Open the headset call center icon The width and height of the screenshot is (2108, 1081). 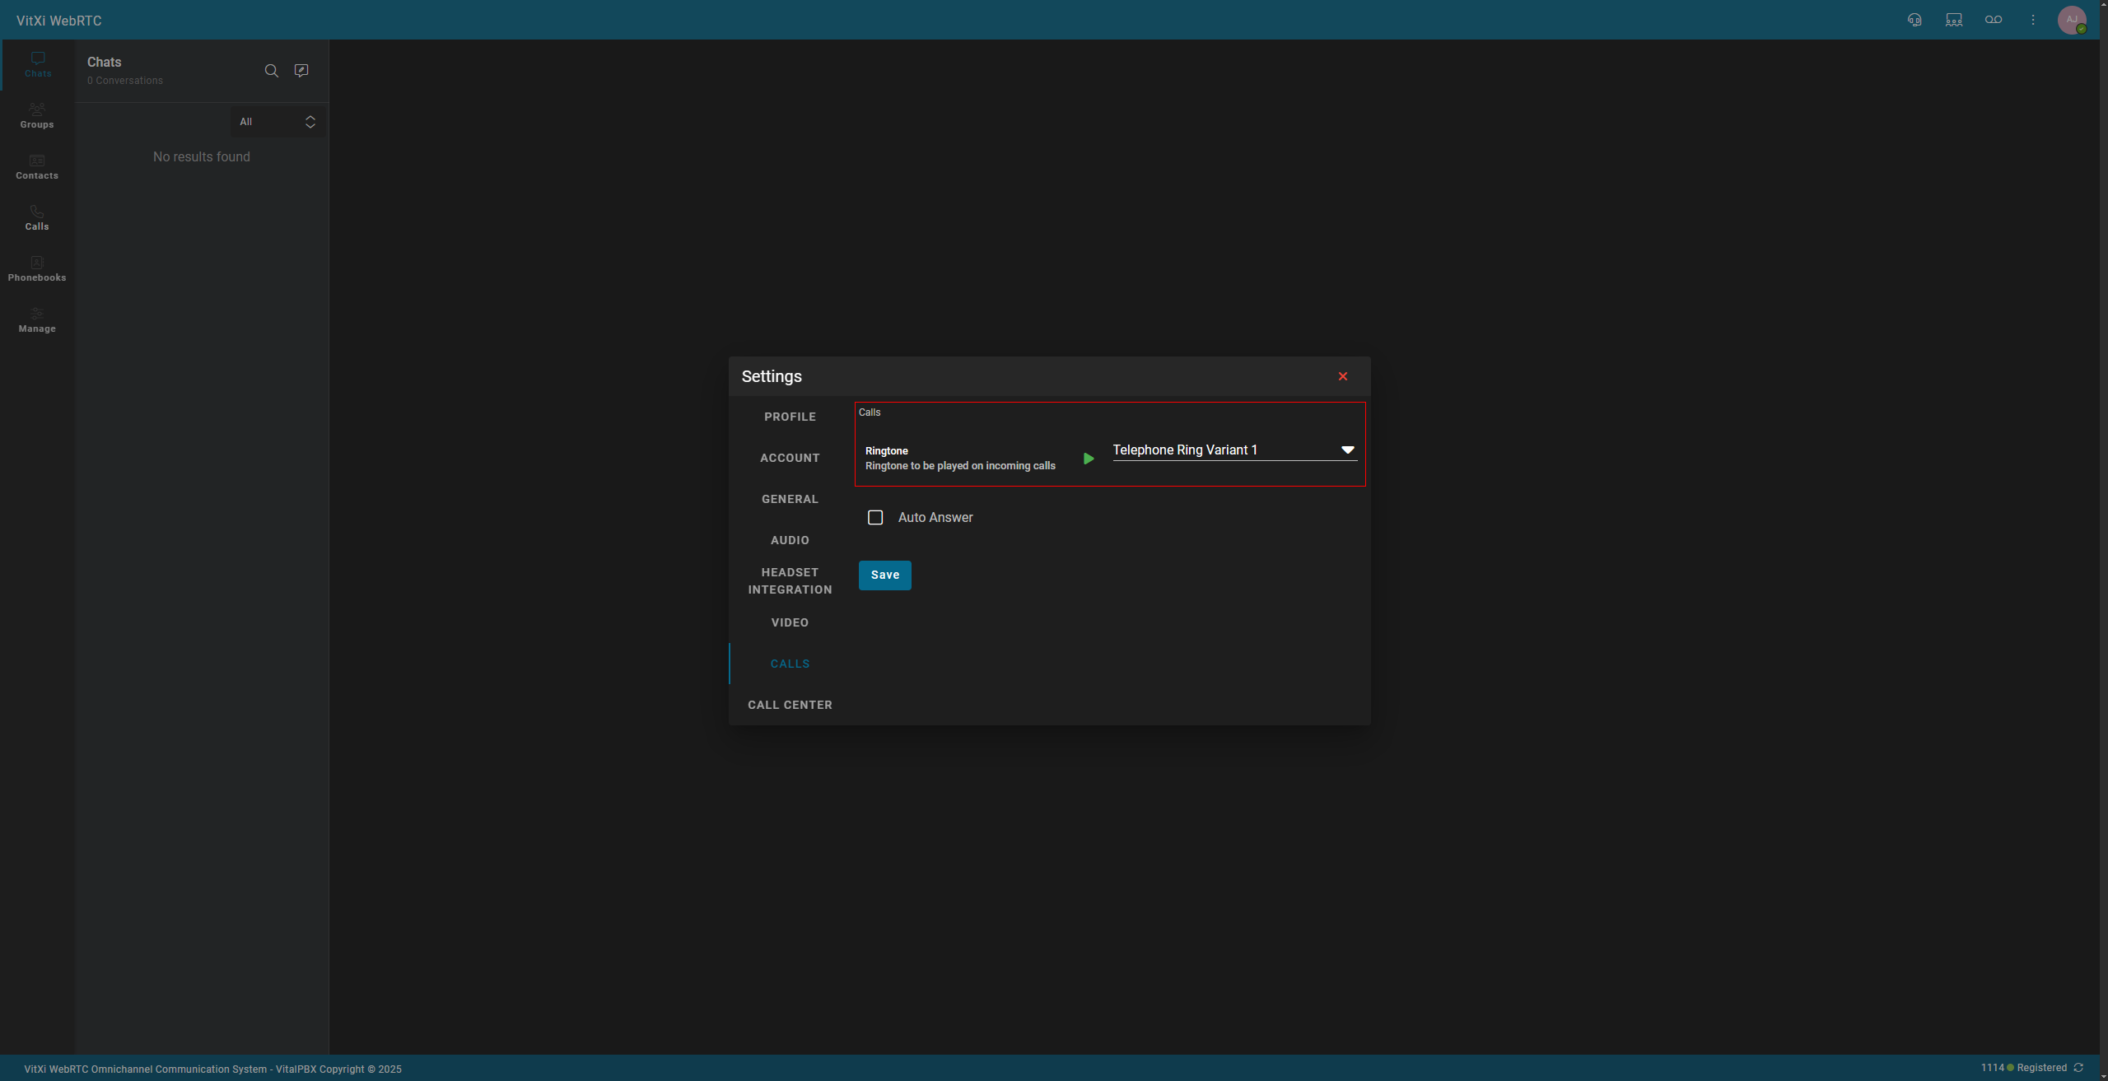[1914, 20]
